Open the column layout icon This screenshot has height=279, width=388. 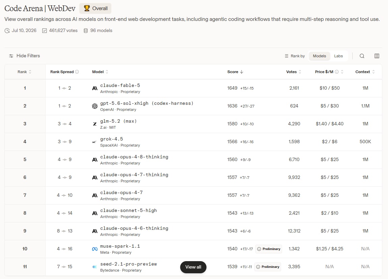tap(377, 56)
